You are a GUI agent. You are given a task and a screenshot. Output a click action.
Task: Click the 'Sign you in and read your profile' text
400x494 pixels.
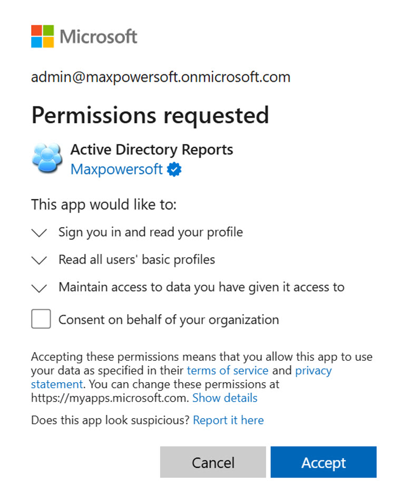(151, 232)
